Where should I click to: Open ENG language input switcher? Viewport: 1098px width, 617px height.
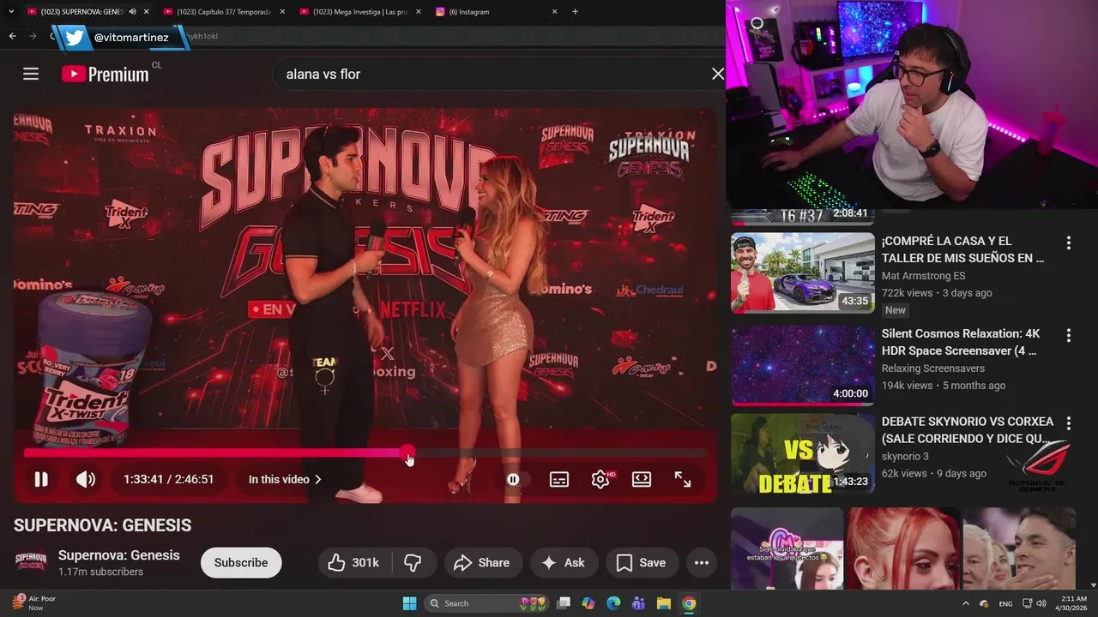pyautogui.click(x=1006, y=604)
